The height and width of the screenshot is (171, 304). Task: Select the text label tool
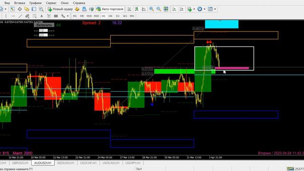pyautogui.click(x=48, y=16)
